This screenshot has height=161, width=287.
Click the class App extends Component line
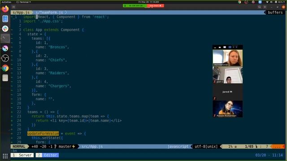53,30
